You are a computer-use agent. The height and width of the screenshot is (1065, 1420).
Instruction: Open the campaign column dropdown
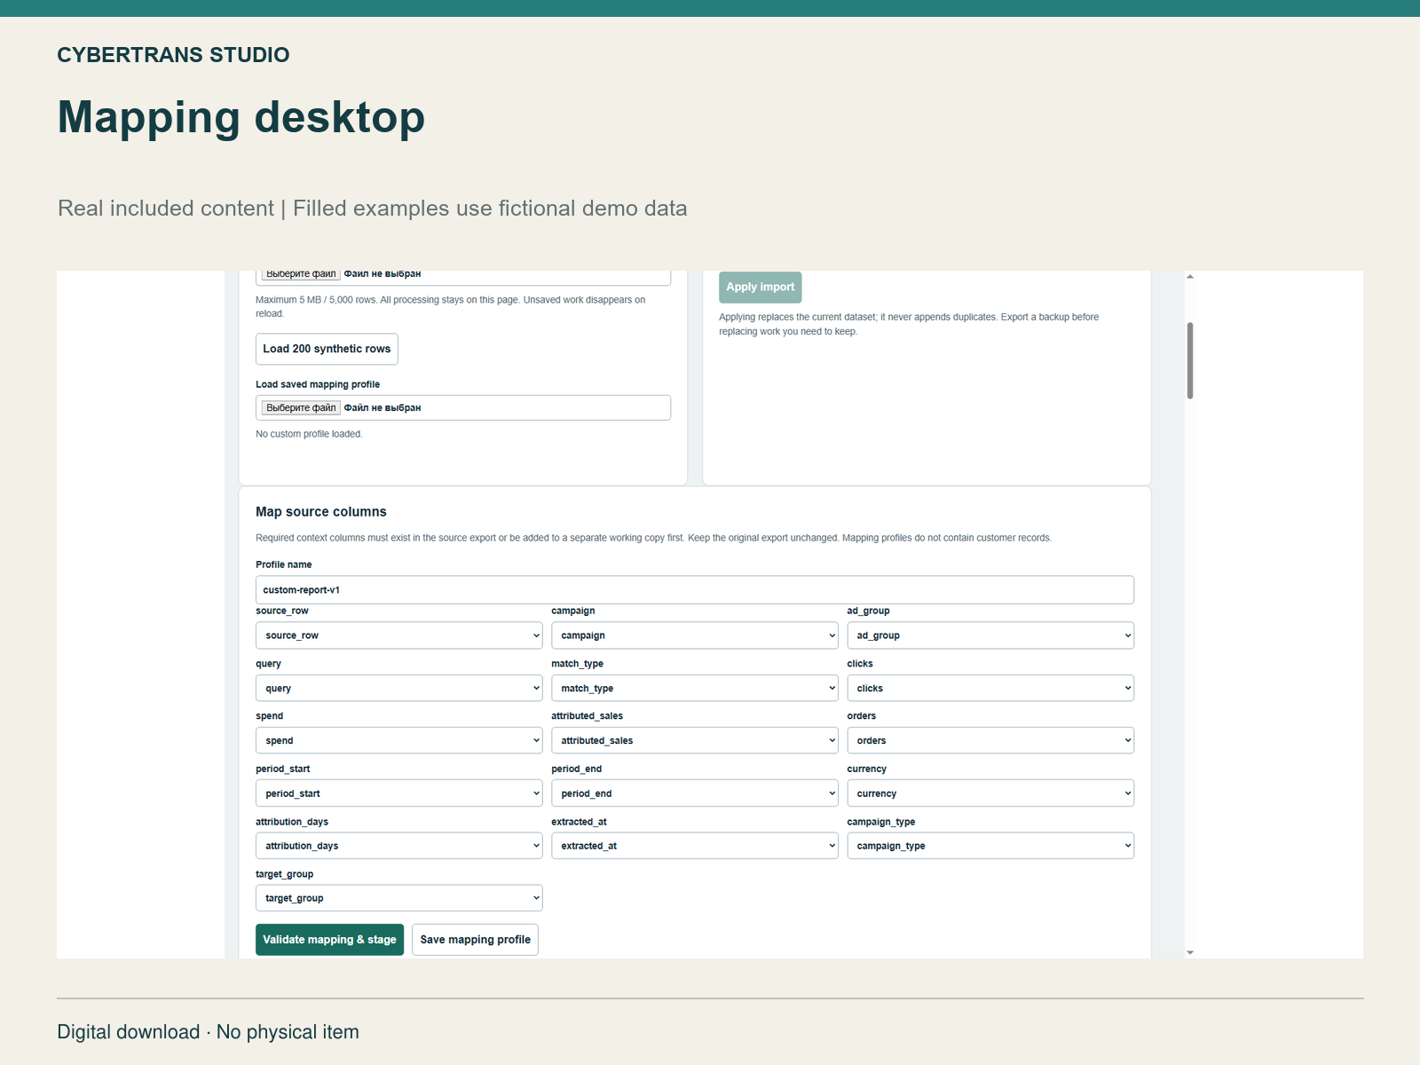(x=694, y=635)
